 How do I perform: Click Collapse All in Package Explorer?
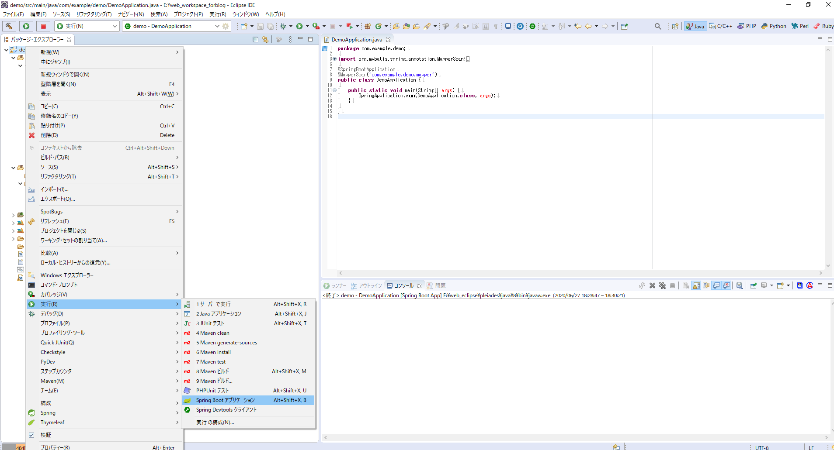[x=255, y=39]
